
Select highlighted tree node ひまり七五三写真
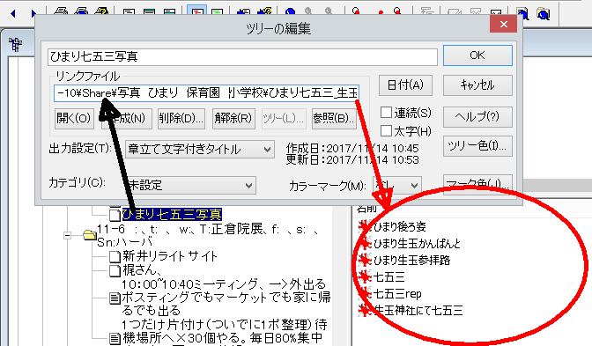[172, 214]
